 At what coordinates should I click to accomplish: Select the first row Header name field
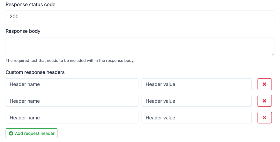coord(72,84)
